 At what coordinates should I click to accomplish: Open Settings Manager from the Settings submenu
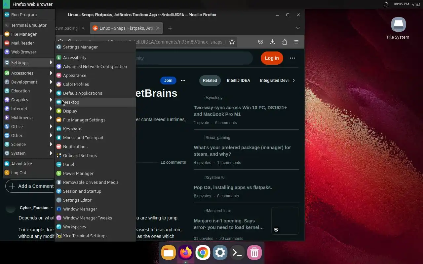pyautogui.click(x=95, y=47)
